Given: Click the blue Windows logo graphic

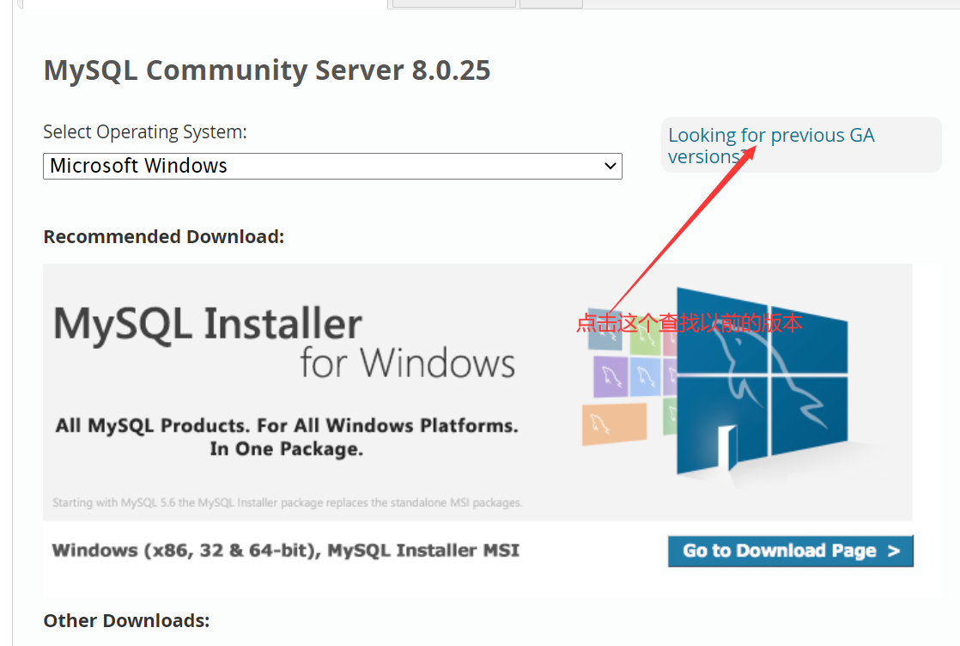Looking at the screenshot, I should (763, 381).
